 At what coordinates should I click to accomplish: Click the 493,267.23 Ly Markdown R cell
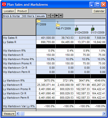[98, 85]
